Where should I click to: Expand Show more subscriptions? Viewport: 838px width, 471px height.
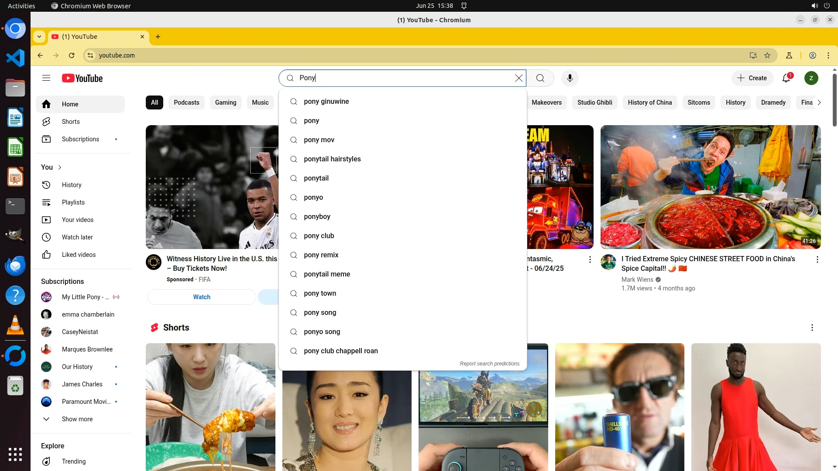tap(77, 419)
